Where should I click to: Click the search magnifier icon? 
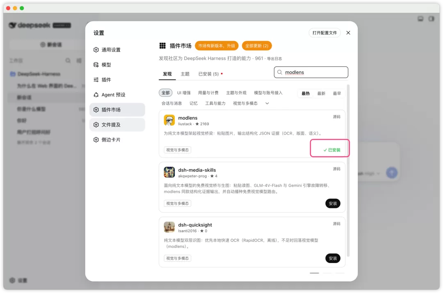pos(280,72)
